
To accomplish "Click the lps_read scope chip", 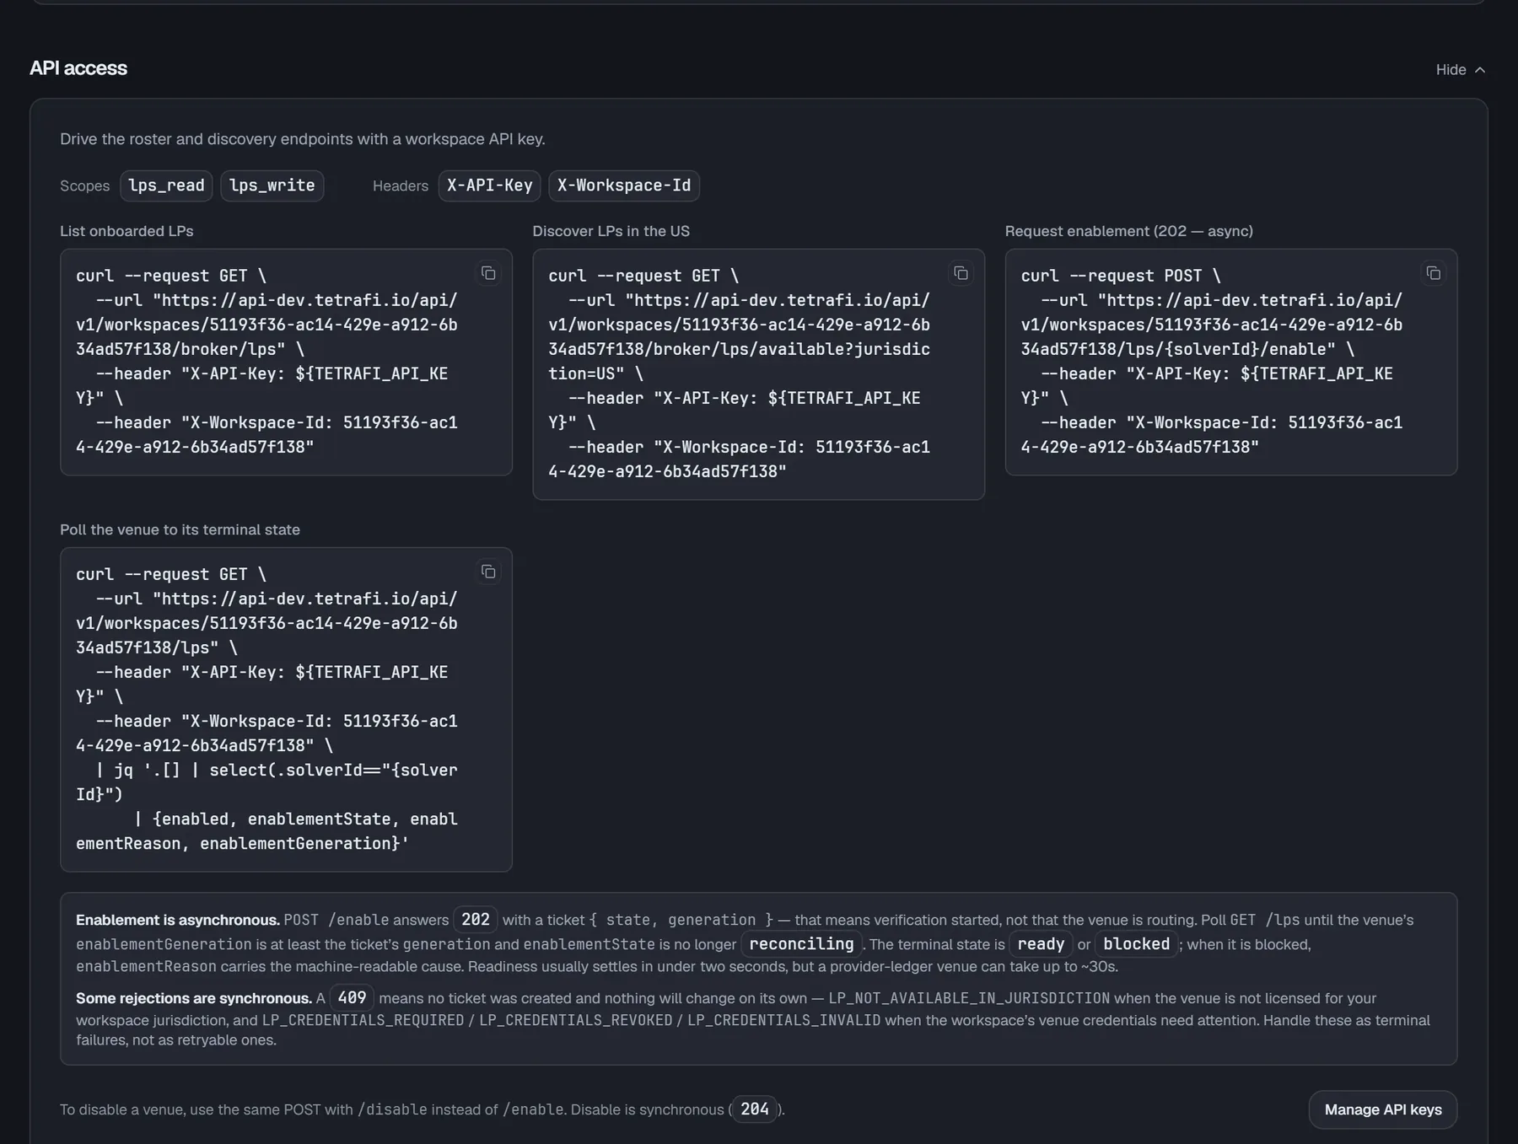I will click(166, 185).
